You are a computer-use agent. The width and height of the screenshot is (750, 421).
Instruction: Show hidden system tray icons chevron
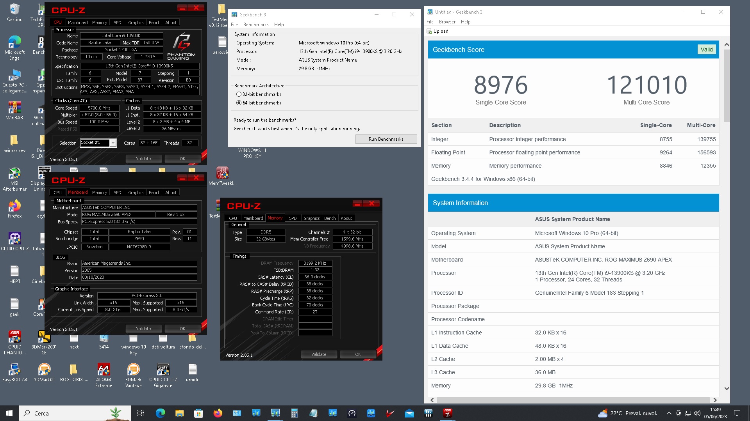coord(669,413)
